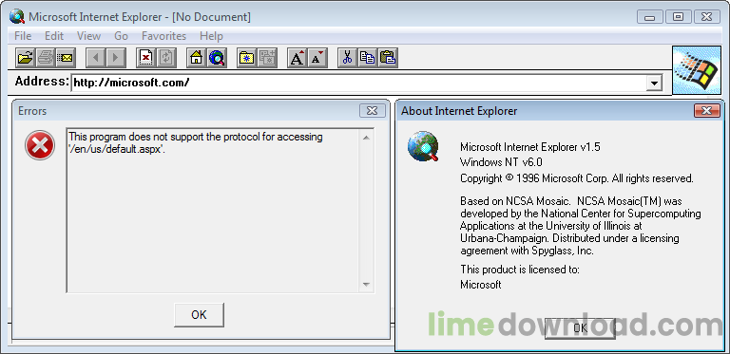Click the Back arrow toolbar button
Screen dimensions: 730x354
tap(96, 58)
